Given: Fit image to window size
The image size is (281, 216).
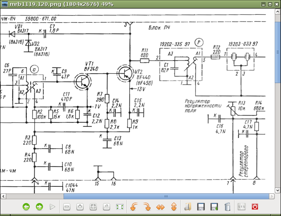Looking at the screenshot, I should tap(93, 207).
